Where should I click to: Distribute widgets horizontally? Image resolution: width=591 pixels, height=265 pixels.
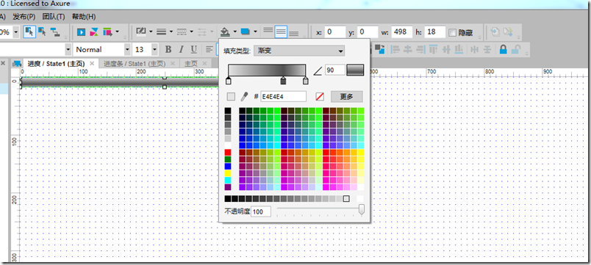coord(475,49)
